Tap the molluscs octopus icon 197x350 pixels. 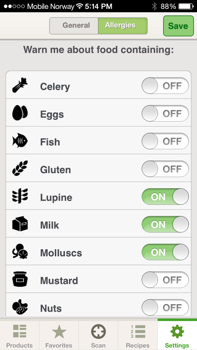pyautogui.click(x=20, y=251)
